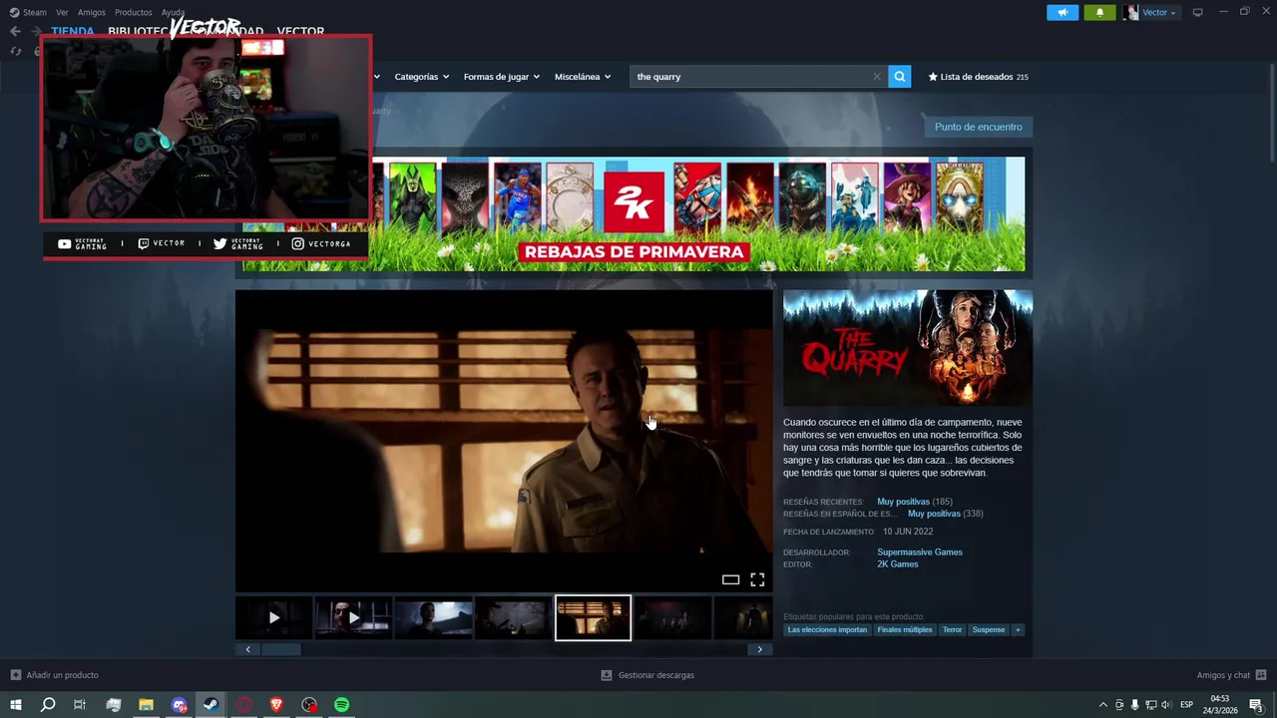Click the volume speaker tray icon
The height and width of the screenshot is (718, 1277).
(1166, 705)
